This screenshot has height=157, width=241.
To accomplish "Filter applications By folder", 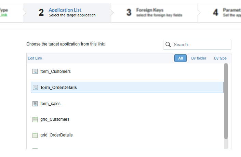I will pyautogui.click(x=199, y=58).
